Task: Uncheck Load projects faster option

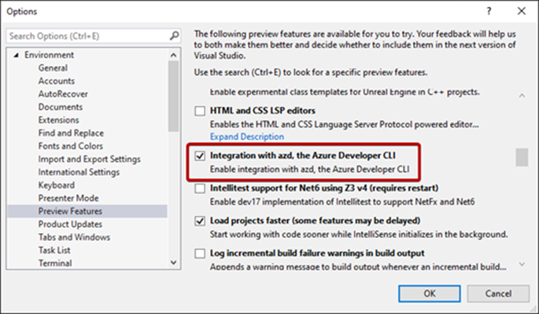Action: pos(200,221)
